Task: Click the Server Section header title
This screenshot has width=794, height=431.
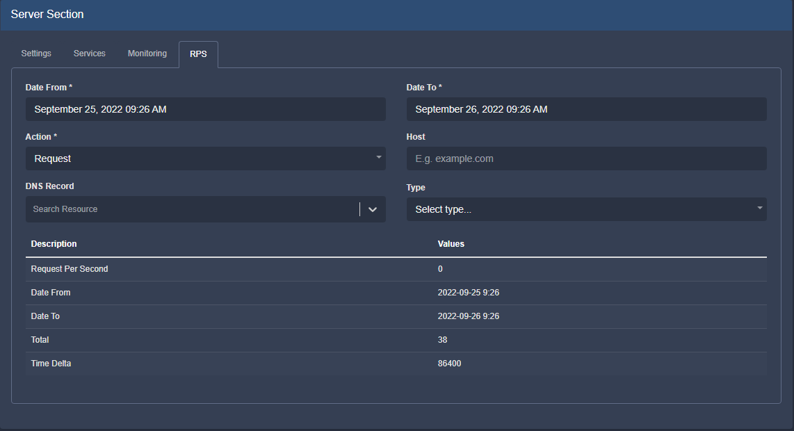Action: point(47,15)
